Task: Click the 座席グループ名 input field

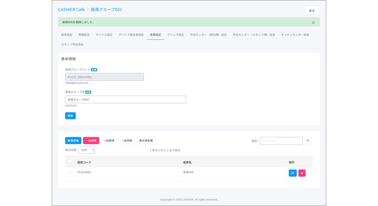Action: pos(125,99)
